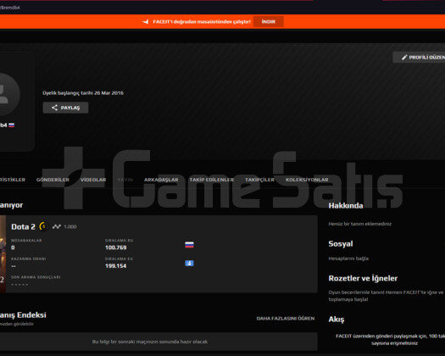Click the Rozetler ve İğneler heading
This screenshot has height=356, width=445.
click(363, 278)
